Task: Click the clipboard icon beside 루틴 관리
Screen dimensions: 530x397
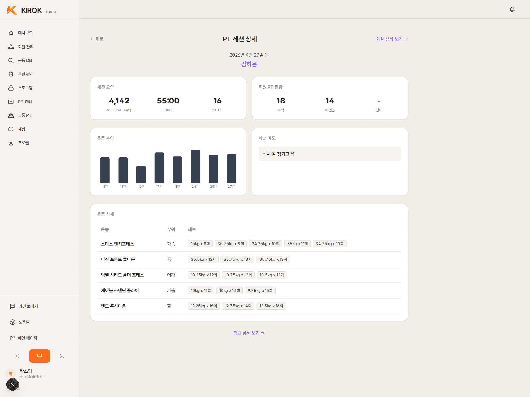Action: point(11,74)
